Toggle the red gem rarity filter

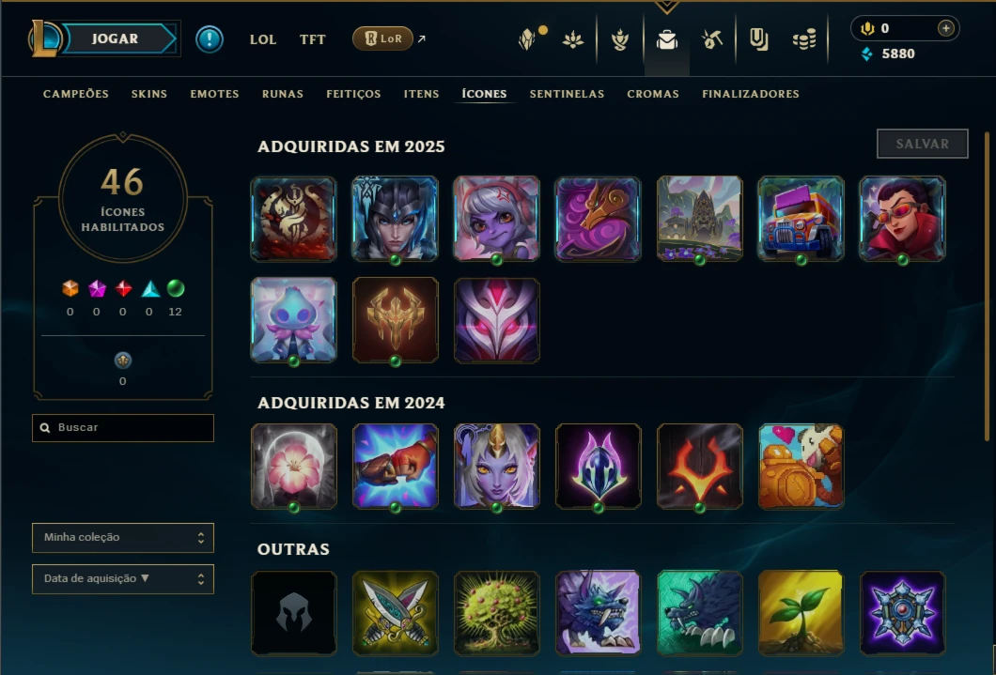(x=123, y=288)
